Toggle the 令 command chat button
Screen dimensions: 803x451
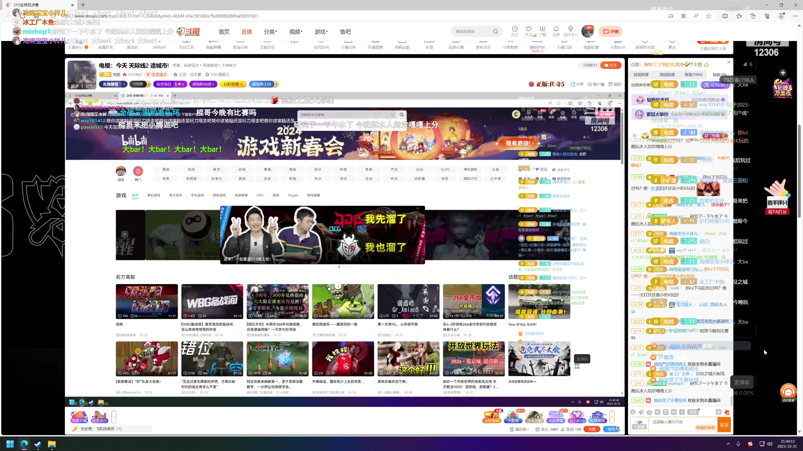[682, 412]
